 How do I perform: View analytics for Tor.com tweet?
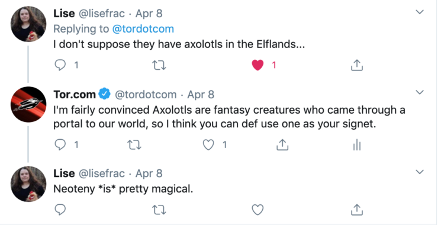(x=357, y=145)
